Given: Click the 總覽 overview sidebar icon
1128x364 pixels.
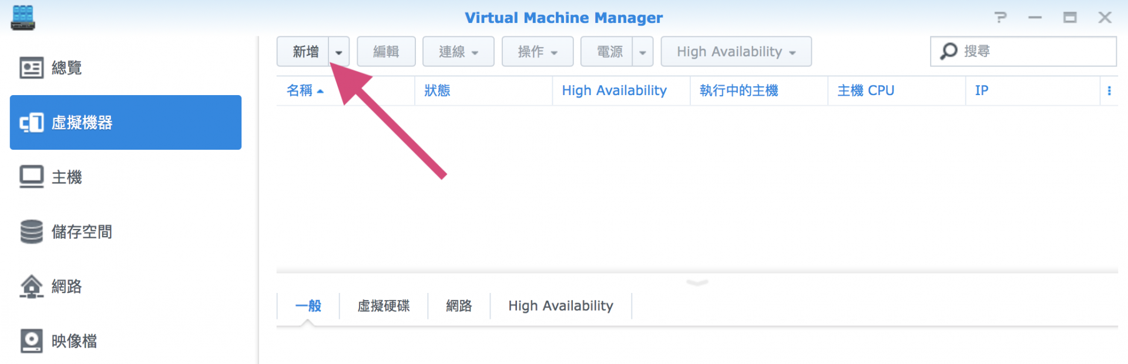Looking at the screenshot, I should 31,68.
